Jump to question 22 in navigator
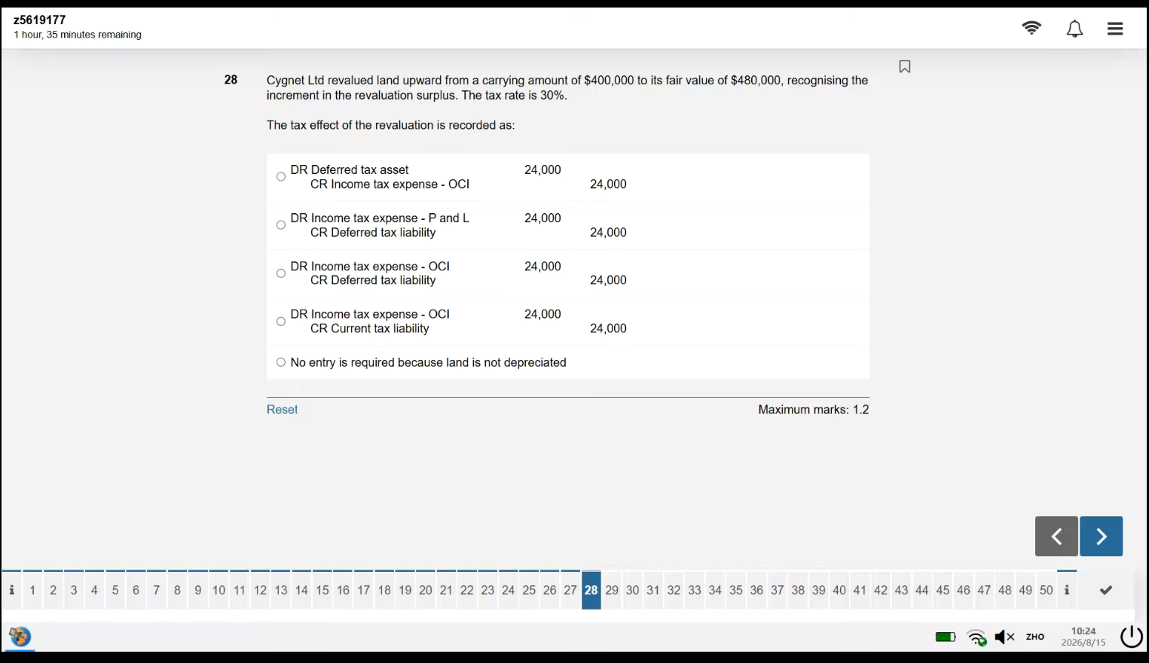Viewport: 1149px width, 663px height. pyautogui.click(x=467, y=590)
